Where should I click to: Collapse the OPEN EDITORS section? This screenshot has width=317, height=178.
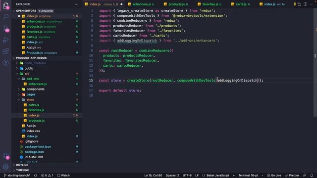(14, 11)
